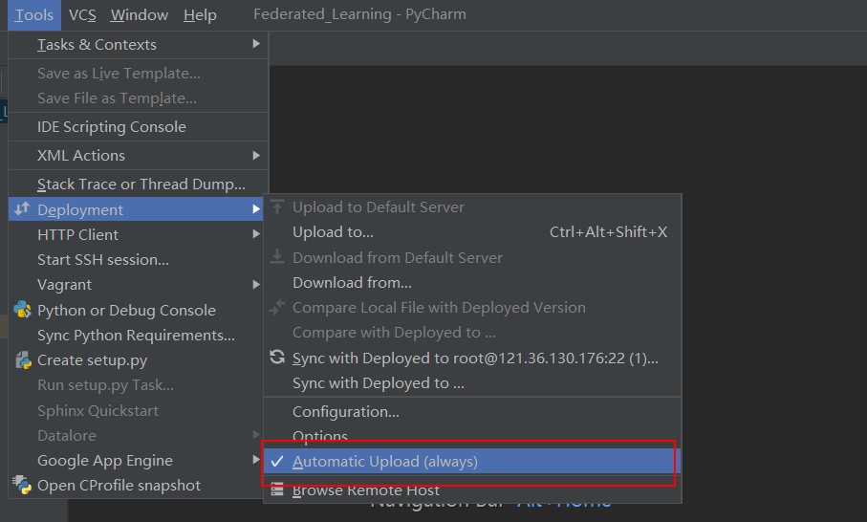The height and width of the screenshot is (522, 867).
Task: Open Python or Debug Console
Action: 136,310
